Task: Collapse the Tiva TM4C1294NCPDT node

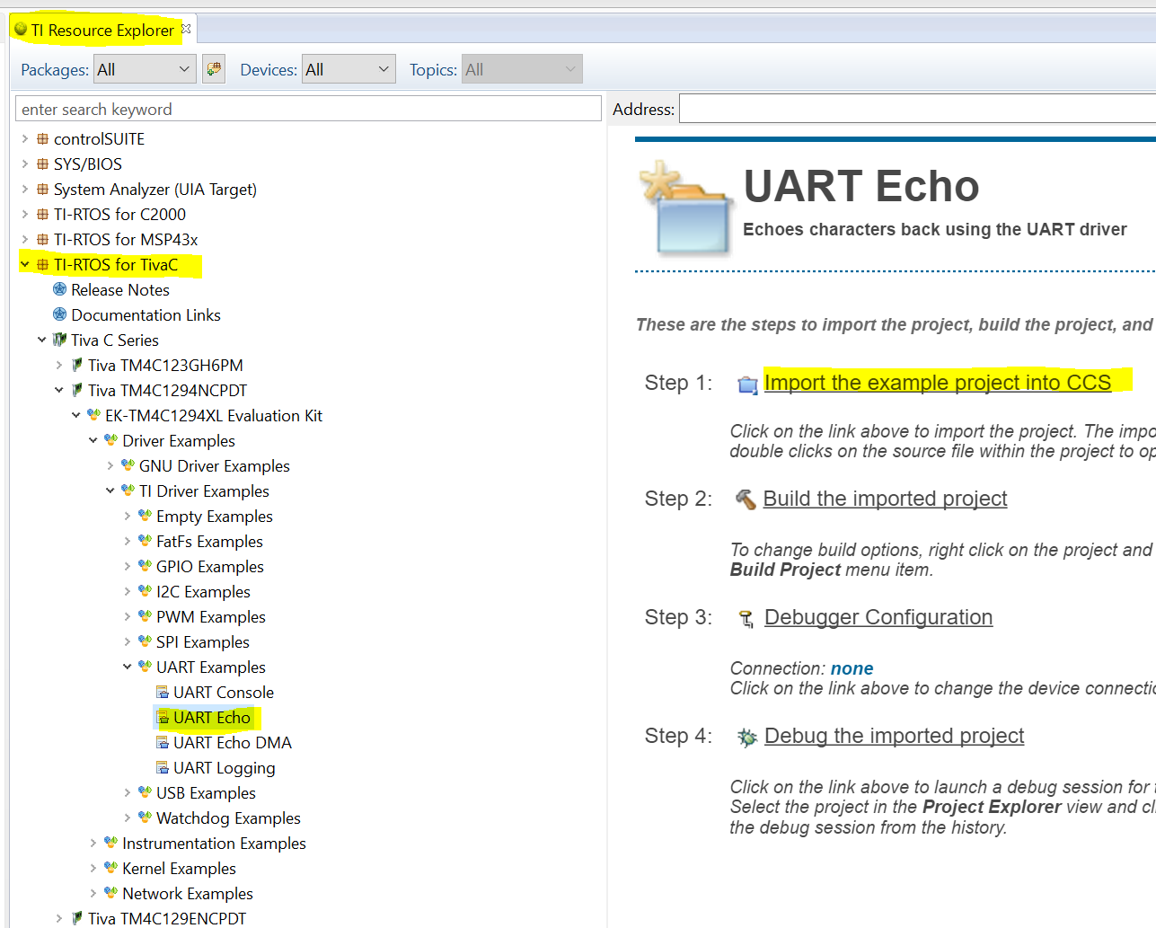Action: [59, 390]
